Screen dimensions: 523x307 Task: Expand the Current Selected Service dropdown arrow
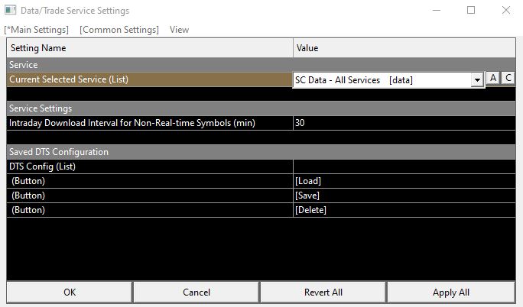[x=477, y=80]
